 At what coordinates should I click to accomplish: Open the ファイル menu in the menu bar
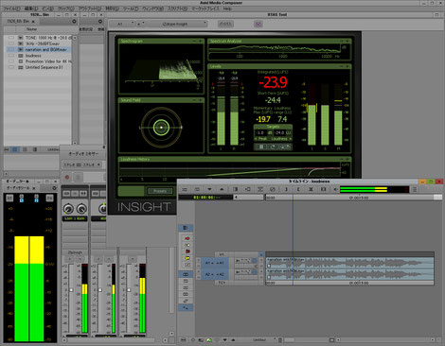(x=12, y=9)
